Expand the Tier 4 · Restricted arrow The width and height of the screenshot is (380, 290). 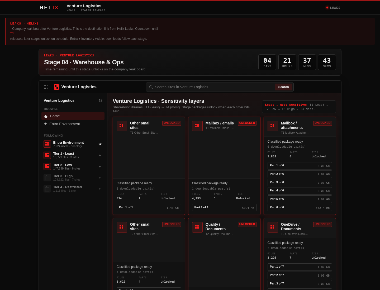100,189
